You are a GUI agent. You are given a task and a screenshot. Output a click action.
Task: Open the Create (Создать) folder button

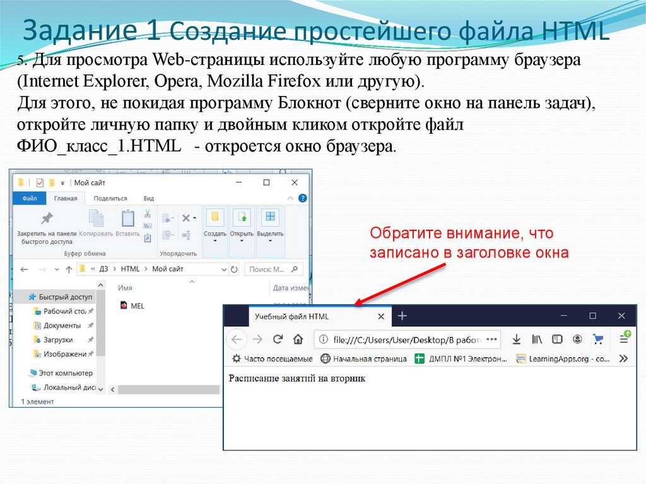(x=215, y=225)
